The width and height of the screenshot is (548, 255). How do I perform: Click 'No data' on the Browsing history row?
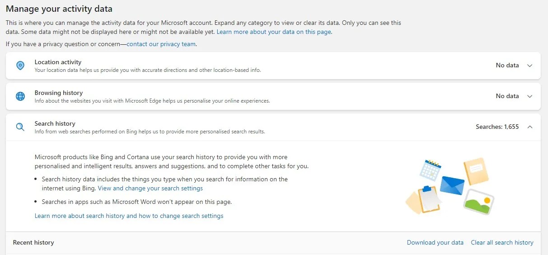(507, 96)
